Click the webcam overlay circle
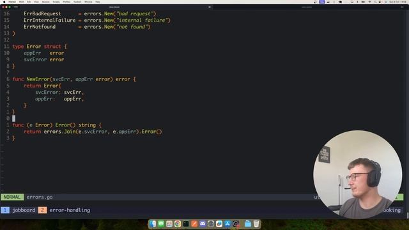This screenshot has width=409, height=230. (358, 174)
